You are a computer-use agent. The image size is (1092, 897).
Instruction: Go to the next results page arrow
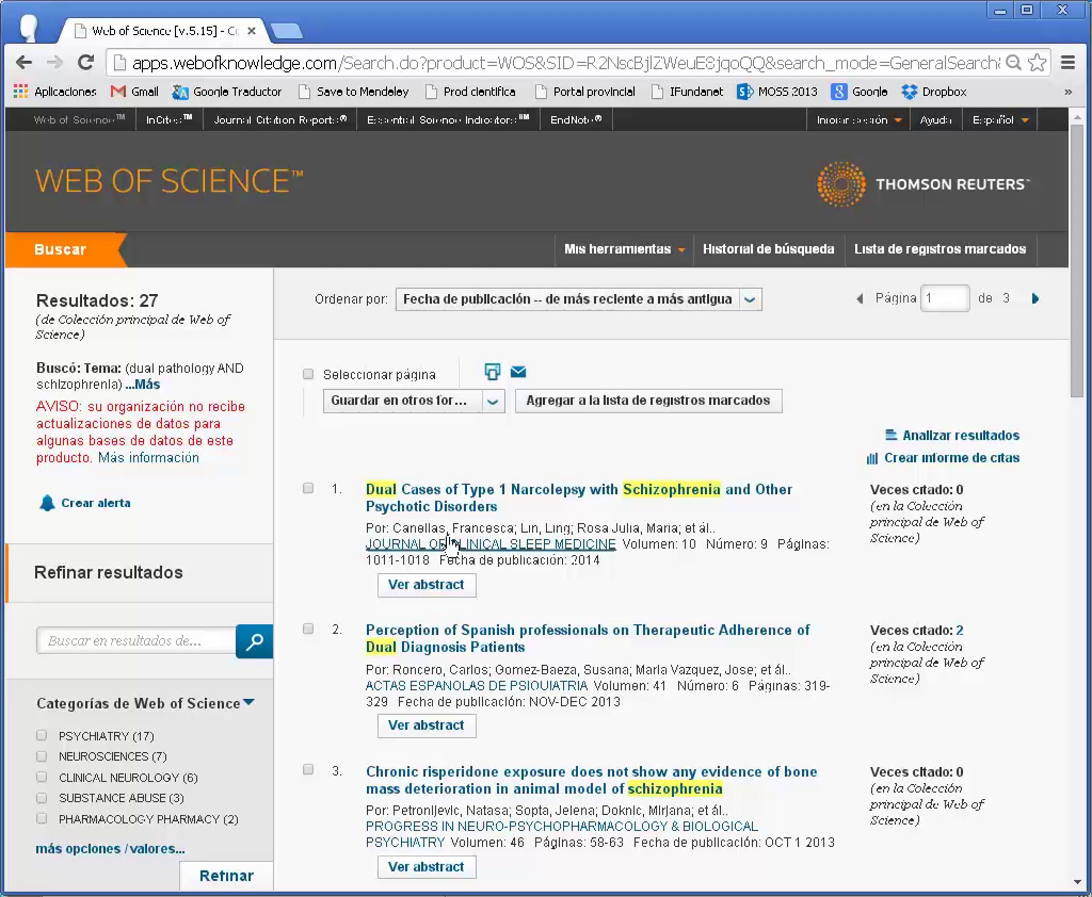[1035, 299]
